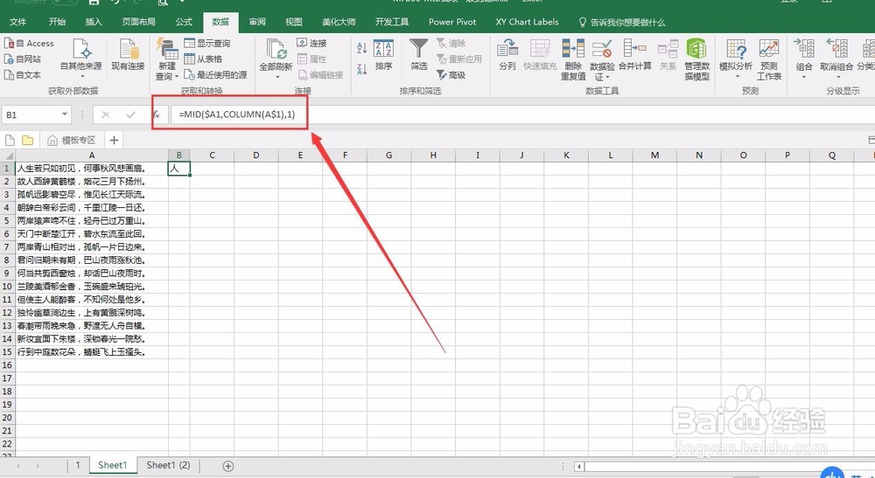
Task: Switch to 视图 (View) tab
Action: [293, 22]
